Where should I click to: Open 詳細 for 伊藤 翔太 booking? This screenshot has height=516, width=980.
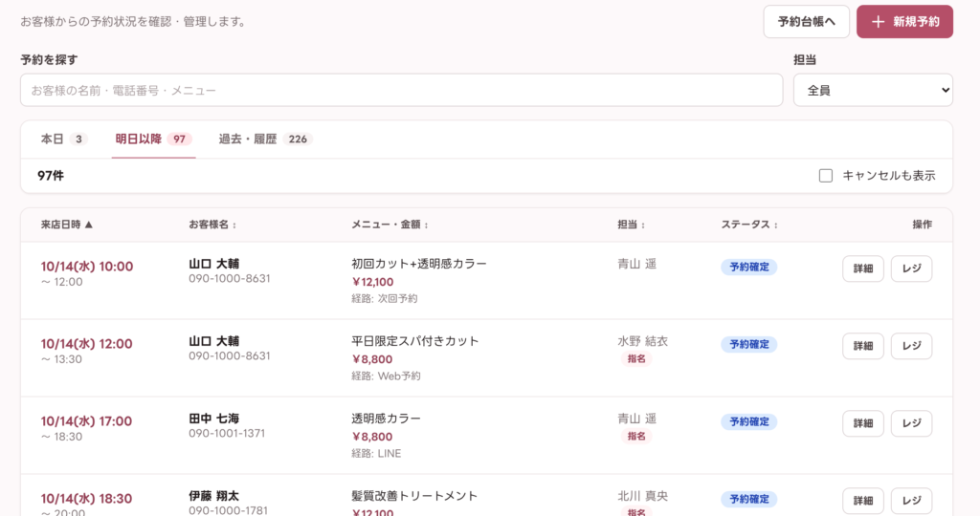(x=863, y=501)
